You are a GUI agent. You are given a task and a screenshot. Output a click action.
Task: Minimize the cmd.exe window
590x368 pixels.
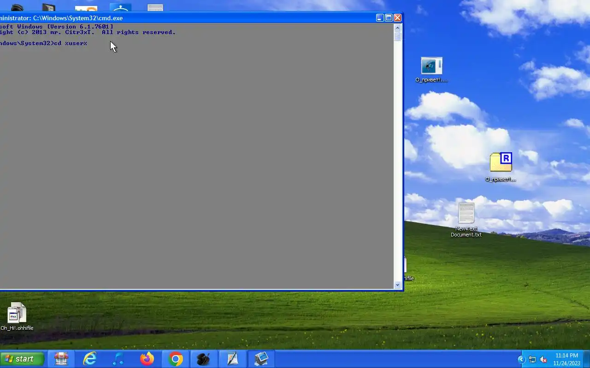click(x=380, y=18)
